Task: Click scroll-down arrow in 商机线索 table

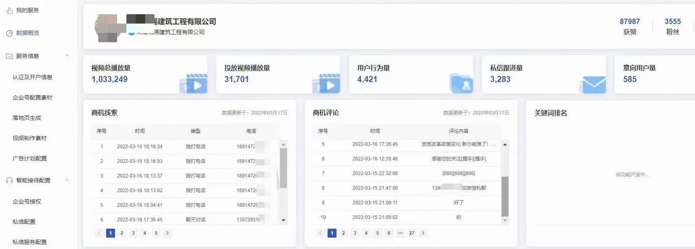Action: tap(284, 220)
